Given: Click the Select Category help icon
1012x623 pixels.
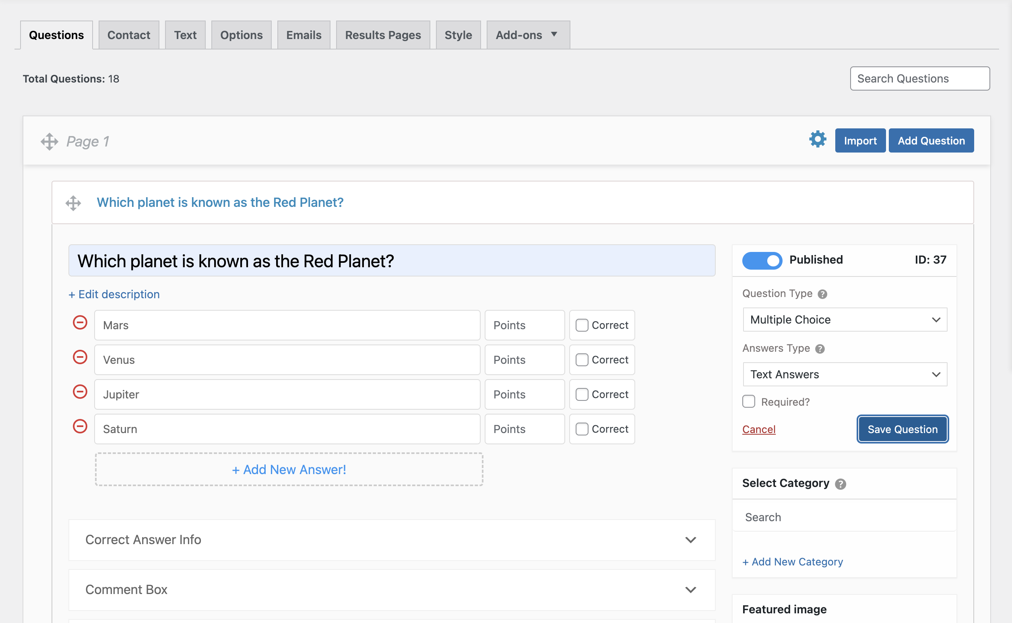Looking at the screenshot, I should click(841, 484).
